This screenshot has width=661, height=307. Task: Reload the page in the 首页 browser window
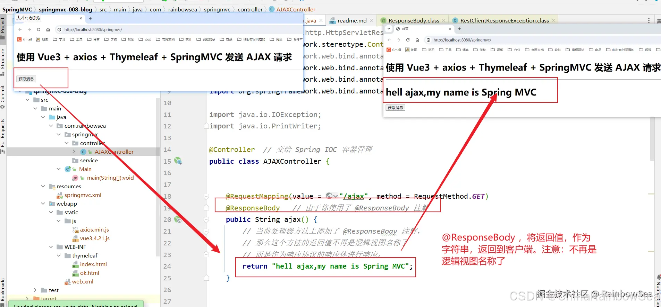(408, 40)
